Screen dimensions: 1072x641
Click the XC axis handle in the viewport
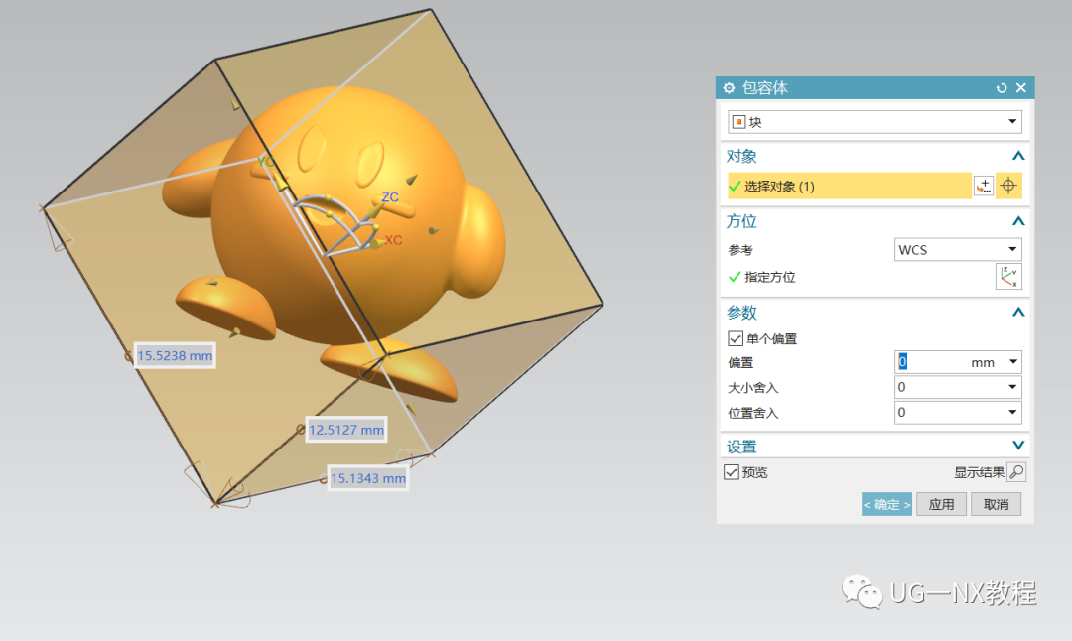coord(376,243)
